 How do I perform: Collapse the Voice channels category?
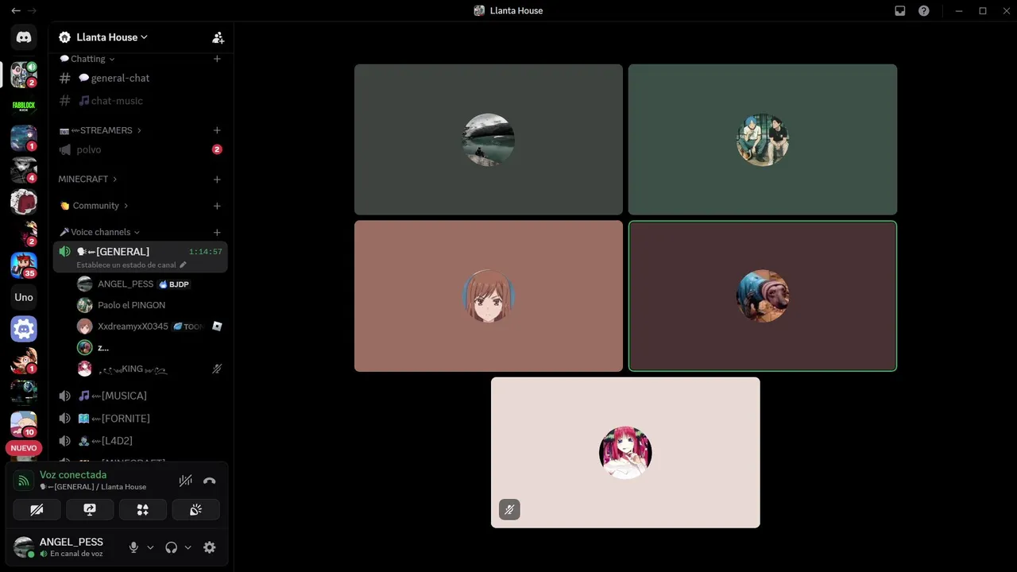click(99, 232)
